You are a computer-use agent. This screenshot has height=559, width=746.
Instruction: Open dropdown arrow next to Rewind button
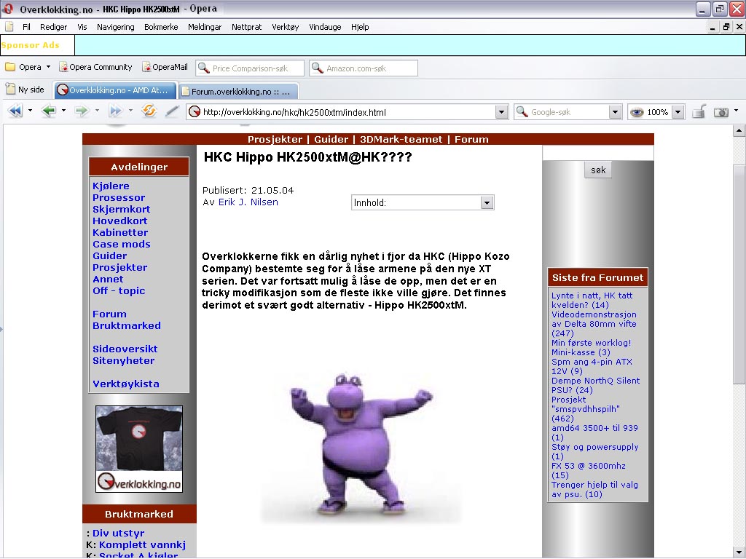30,111
